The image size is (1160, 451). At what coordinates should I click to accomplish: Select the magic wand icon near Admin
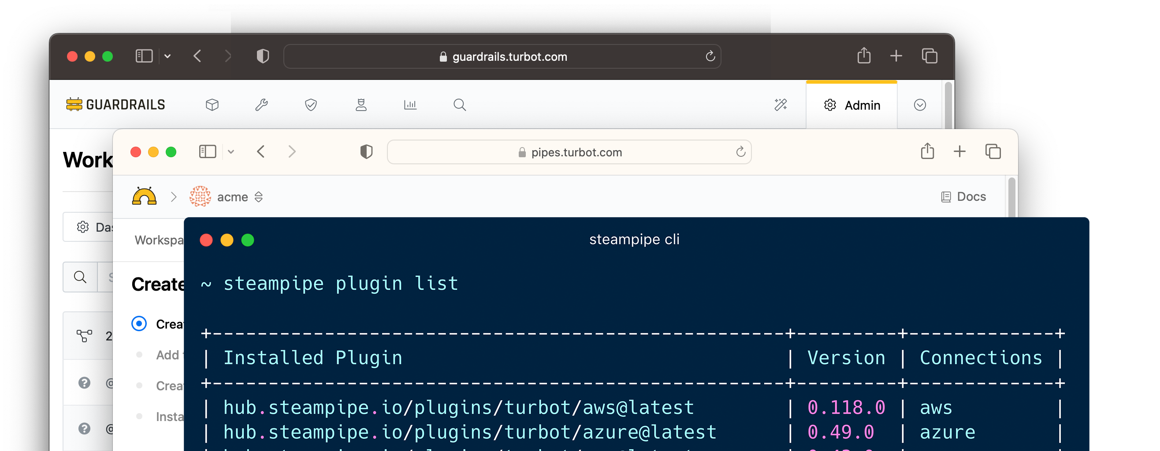781,104
